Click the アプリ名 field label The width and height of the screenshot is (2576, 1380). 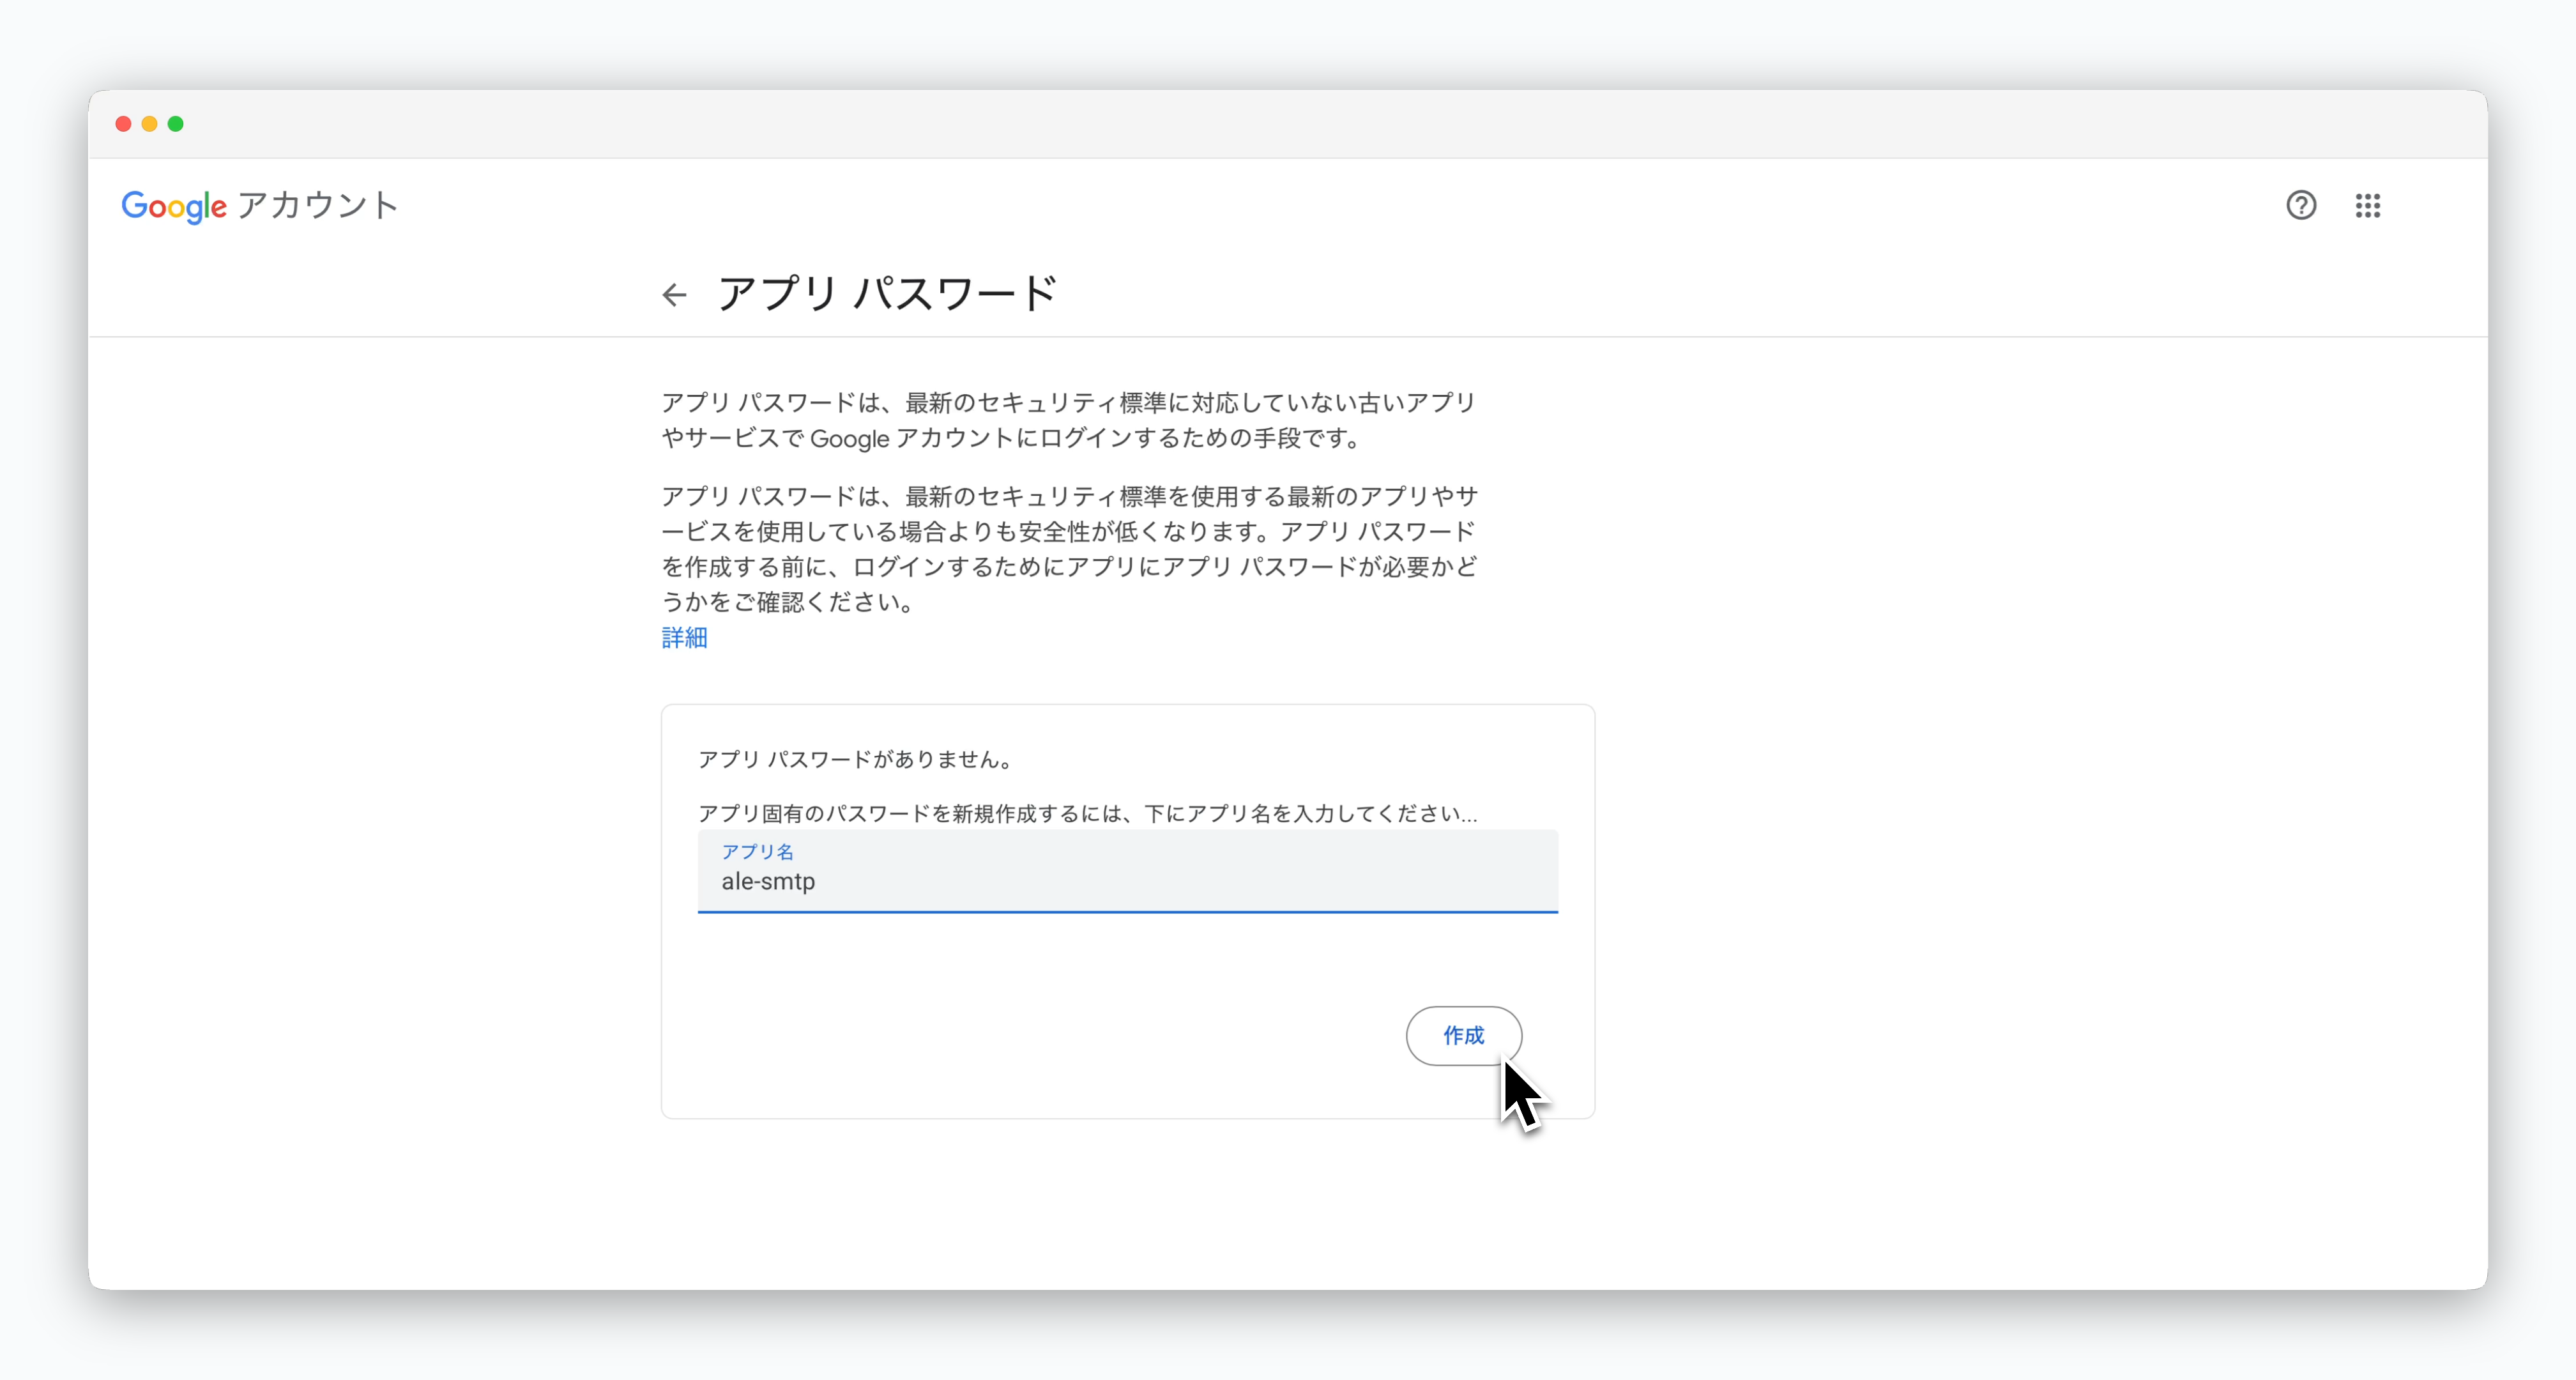(x=757, y=851)
